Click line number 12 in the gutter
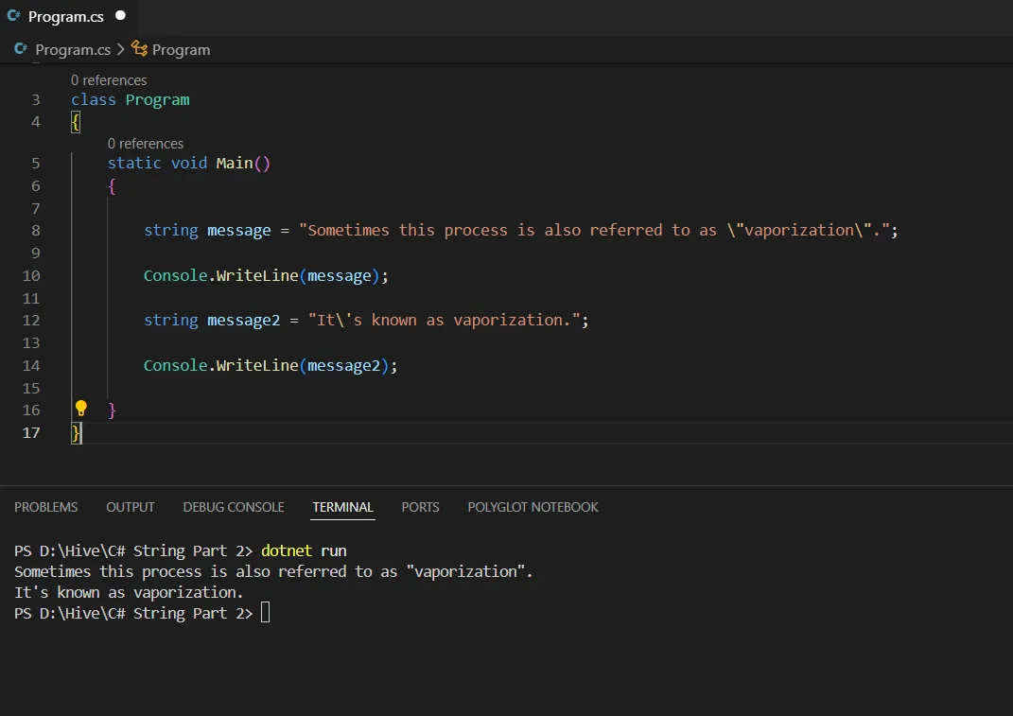The width and height of the screenshot is (1013, 716). [x=31, y=321]
